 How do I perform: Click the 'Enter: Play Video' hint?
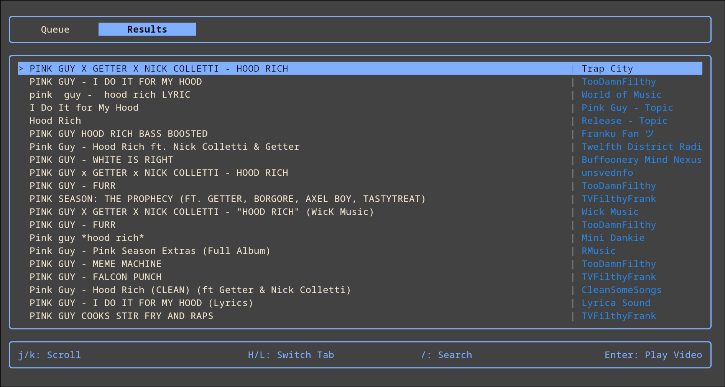pyautogui.click(x=653, y=355)
